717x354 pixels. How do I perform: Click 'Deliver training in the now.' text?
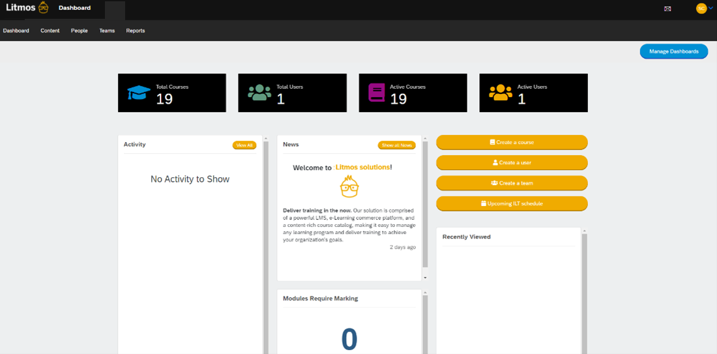coord(317,211)
